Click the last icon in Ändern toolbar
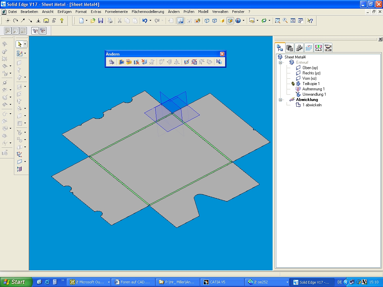The image size is (383, 287). (219, 62)
